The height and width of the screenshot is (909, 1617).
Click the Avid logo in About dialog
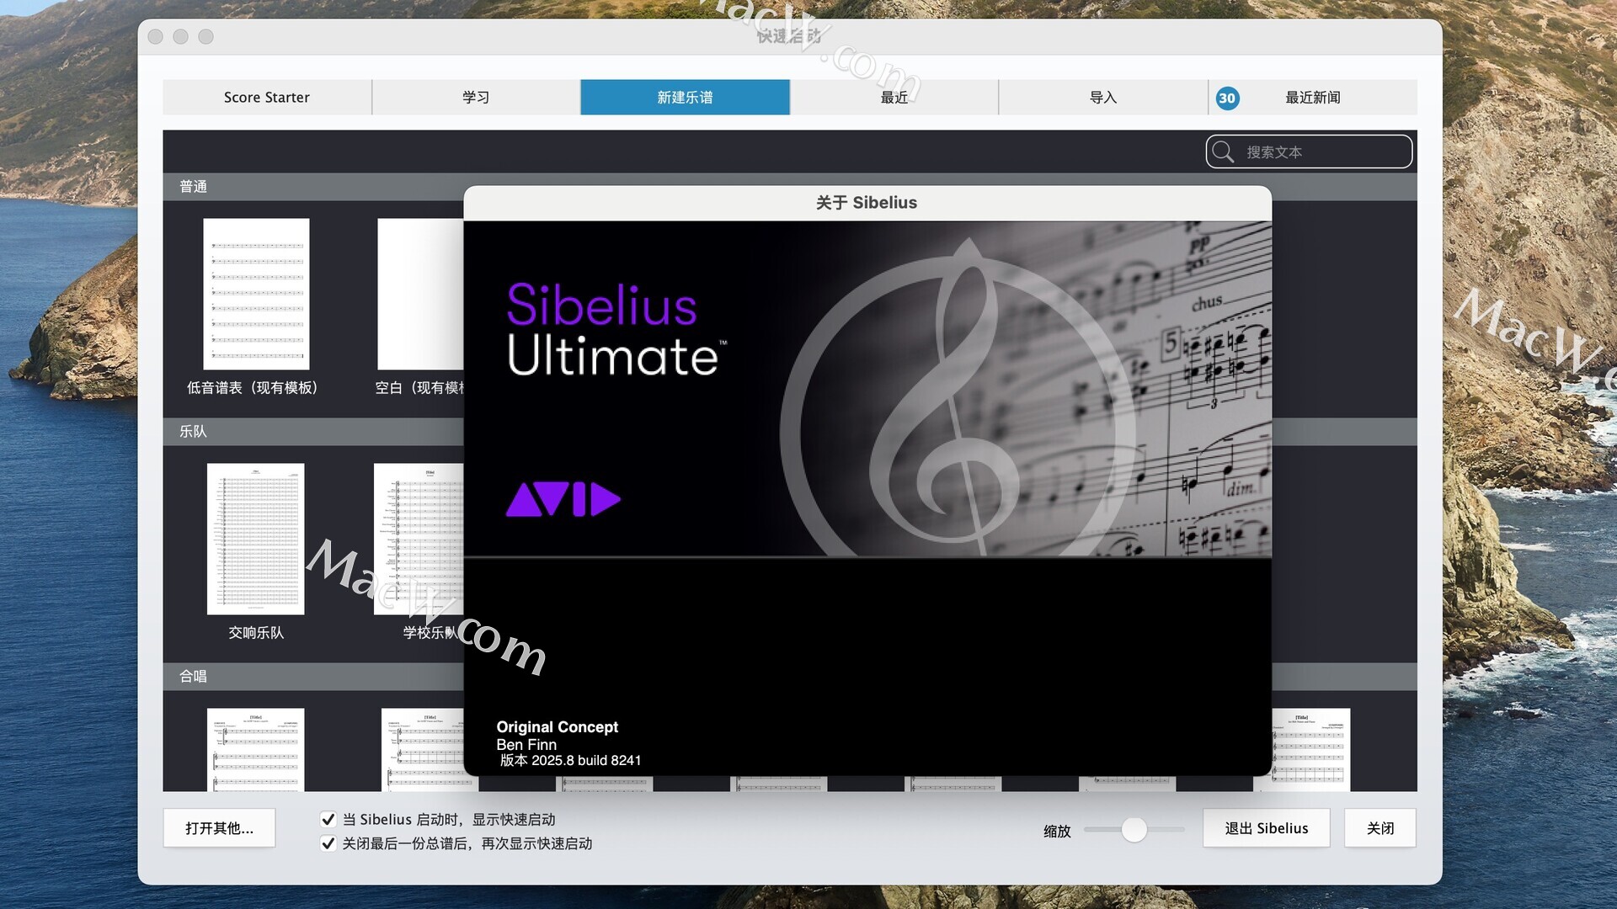click(x=563, y=499)
